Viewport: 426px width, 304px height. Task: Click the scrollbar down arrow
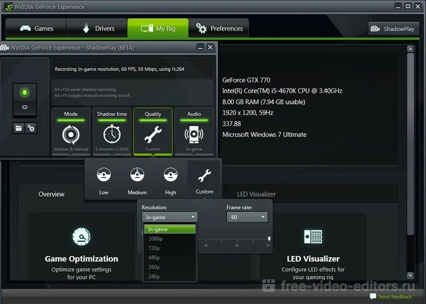coord(410,276)
